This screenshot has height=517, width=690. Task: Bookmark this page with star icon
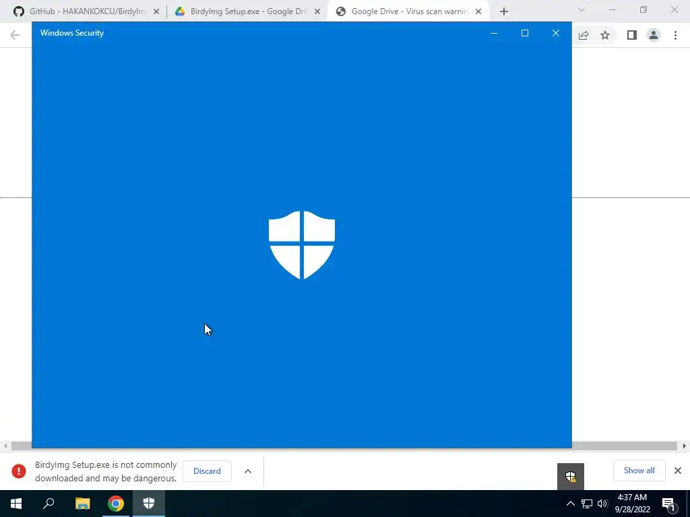point(605,35)
